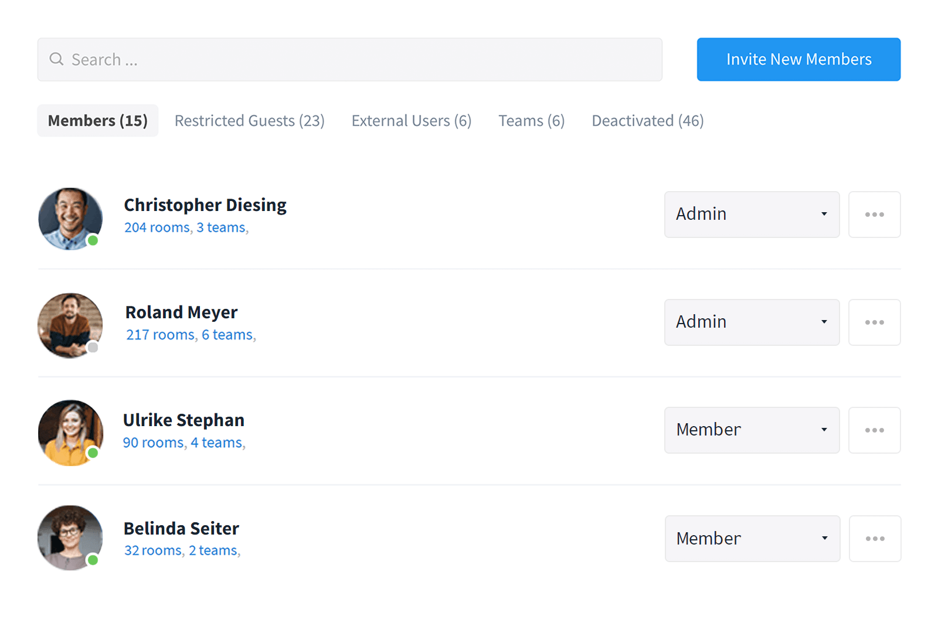Click Invite New Members button
Image resolution: width=938 pixels, height=626 pixels.
click(x=798, y=59)
